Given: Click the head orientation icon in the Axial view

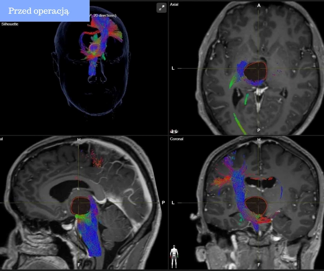Looking at the screenshot, I should tap(174, 131).
